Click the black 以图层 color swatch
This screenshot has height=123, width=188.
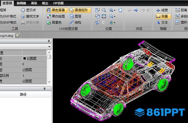(x=24, y=59)
